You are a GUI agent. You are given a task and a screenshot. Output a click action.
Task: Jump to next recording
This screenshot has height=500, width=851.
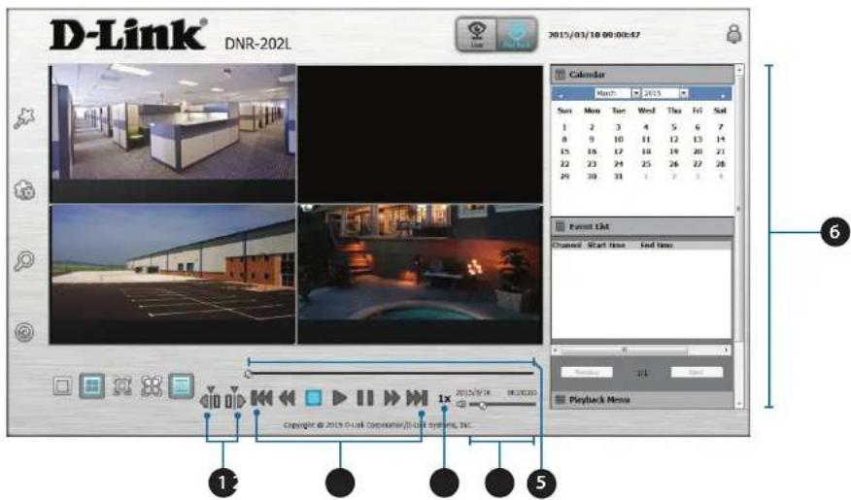pos(417,398)
